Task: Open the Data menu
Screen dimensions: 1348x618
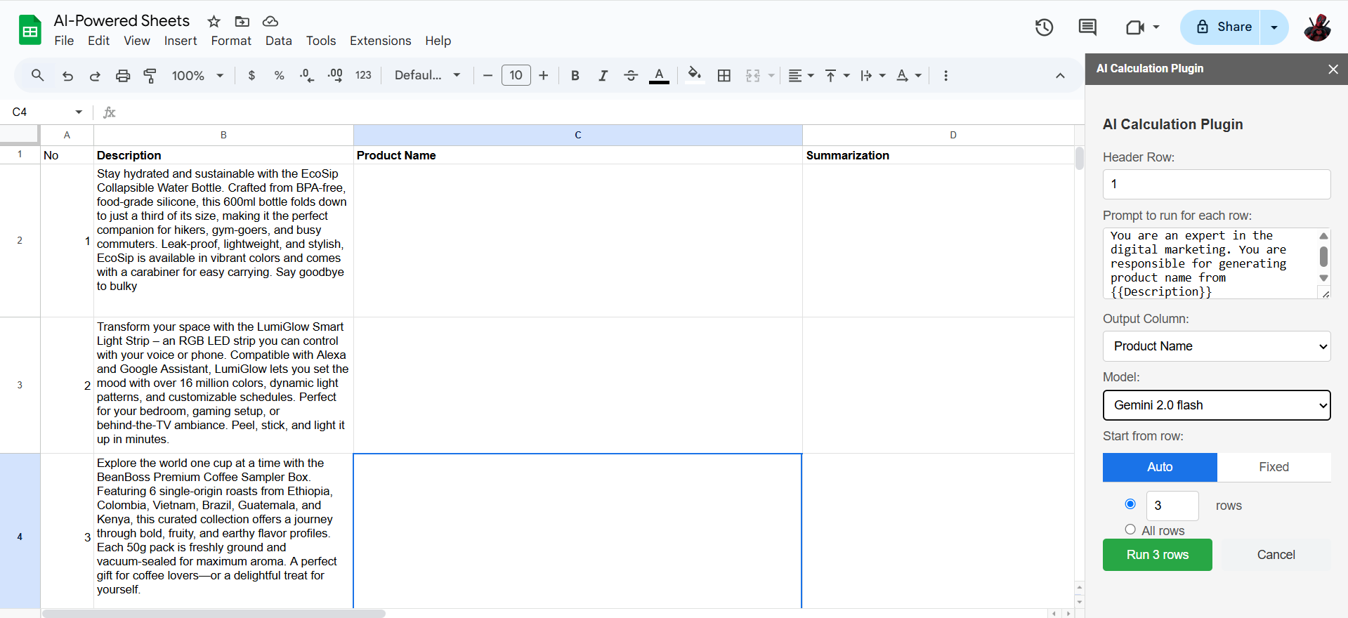Action: pos(279,41)
